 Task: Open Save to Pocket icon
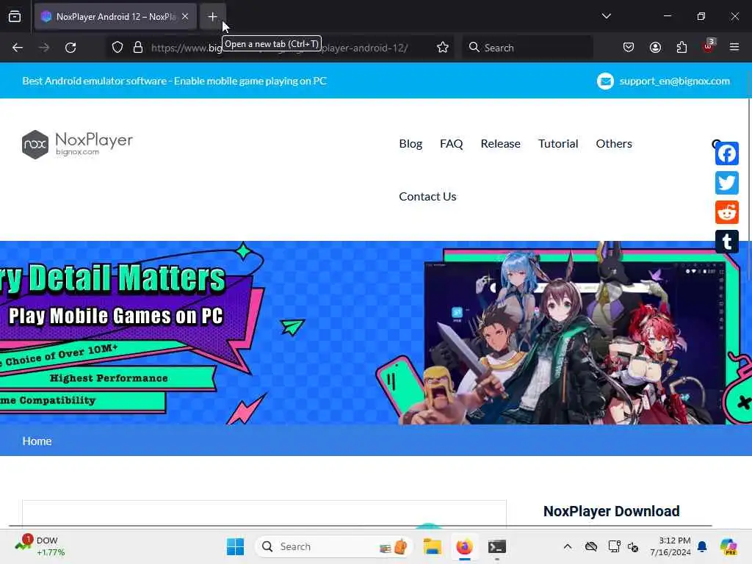coord(629,48)
